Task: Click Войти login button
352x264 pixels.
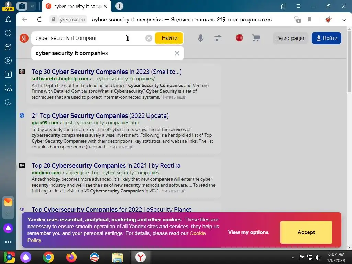Action: point(327,38)
